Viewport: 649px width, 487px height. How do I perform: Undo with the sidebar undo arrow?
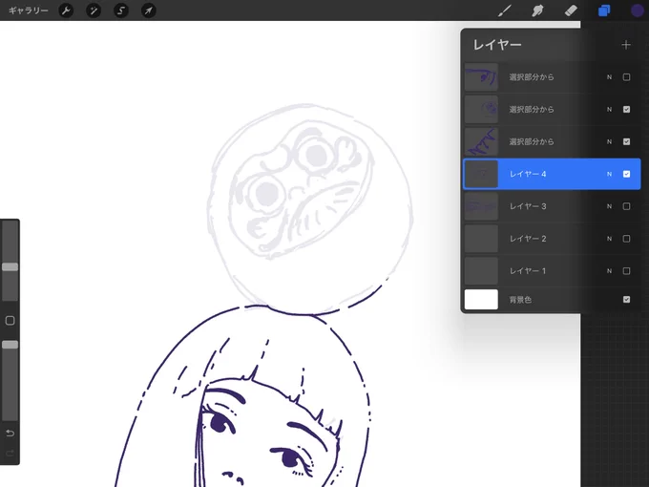(10, 434)
